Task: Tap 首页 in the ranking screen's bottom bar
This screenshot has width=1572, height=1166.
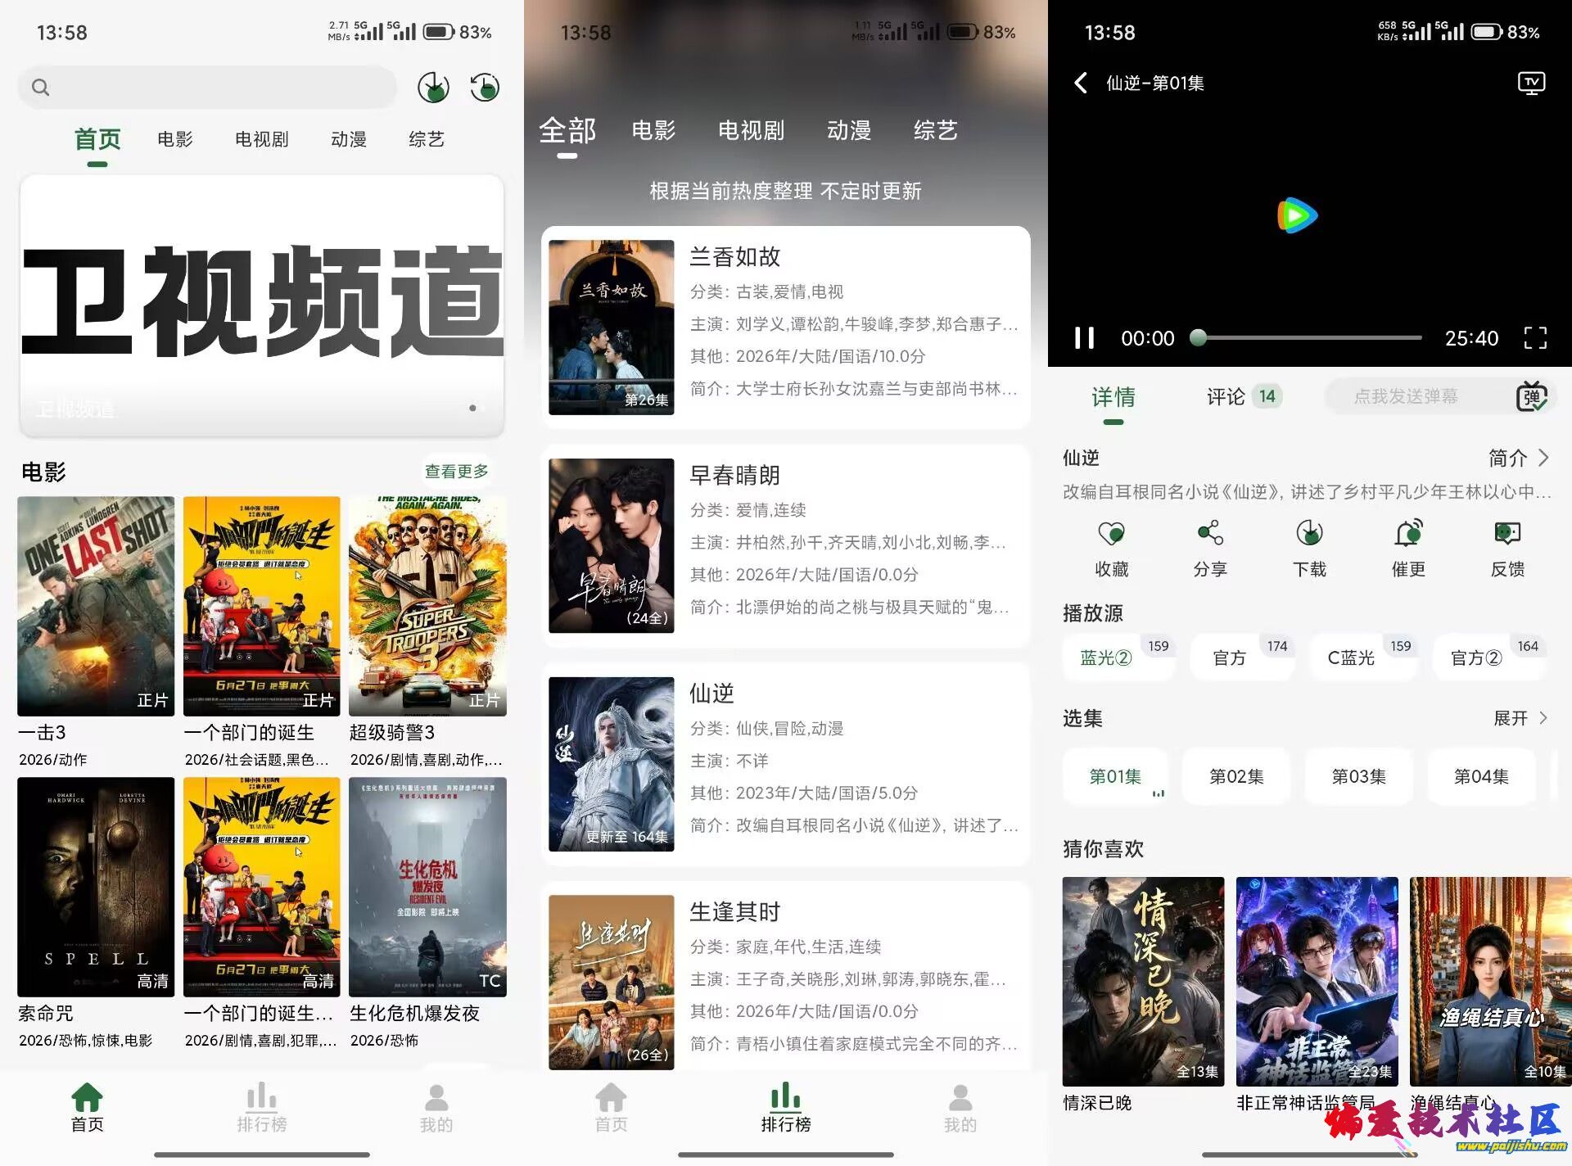Action: [612, 1108]
